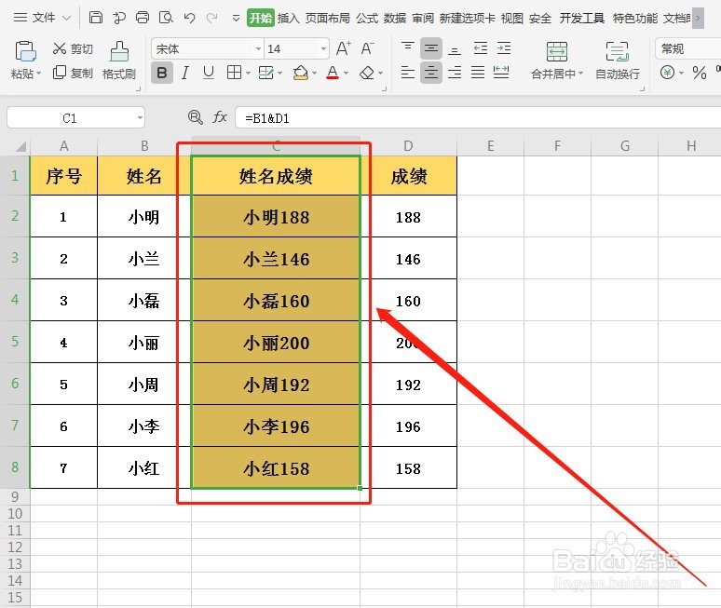Expand the Borders dropdown arrow

click(249, 73)
